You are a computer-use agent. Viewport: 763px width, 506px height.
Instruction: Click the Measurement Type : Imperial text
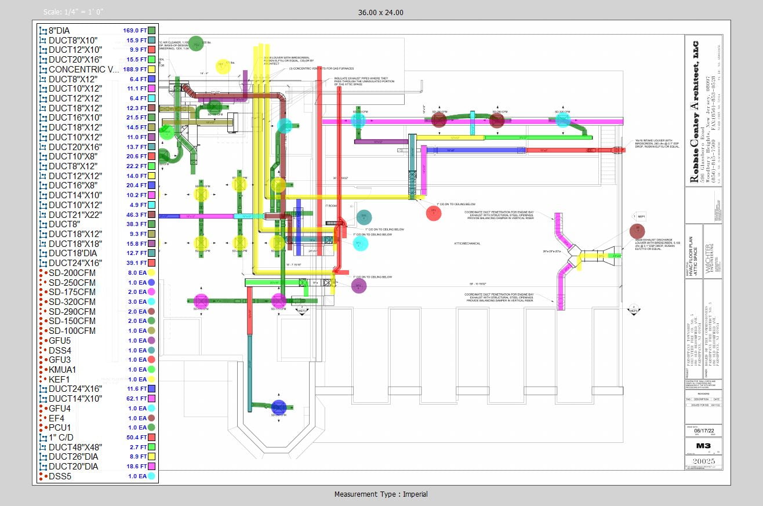coord(381,494)
